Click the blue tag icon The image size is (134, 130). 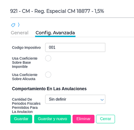(x=13, y=25)
